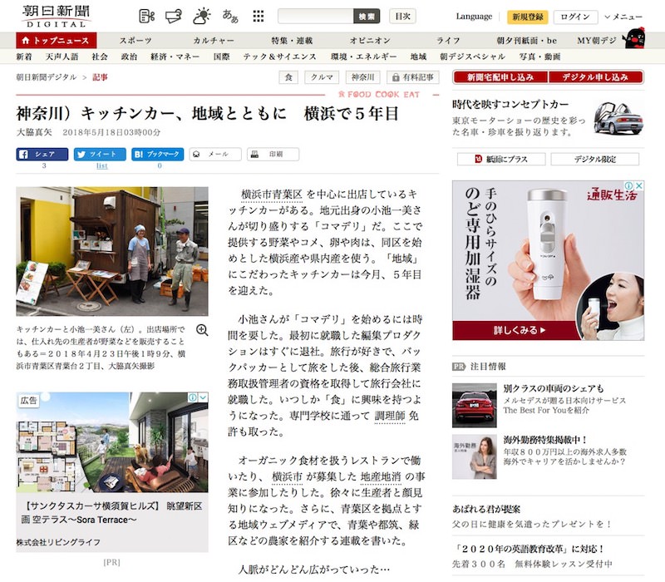Share article via Facebook シェア button
The width and height of the screenshot is (665, 582).
(42, 154)
